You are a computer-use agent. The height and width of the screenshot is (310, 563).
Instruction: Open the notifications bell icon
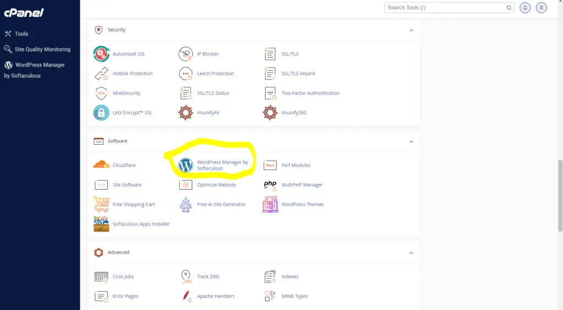(x=525, y=8)
